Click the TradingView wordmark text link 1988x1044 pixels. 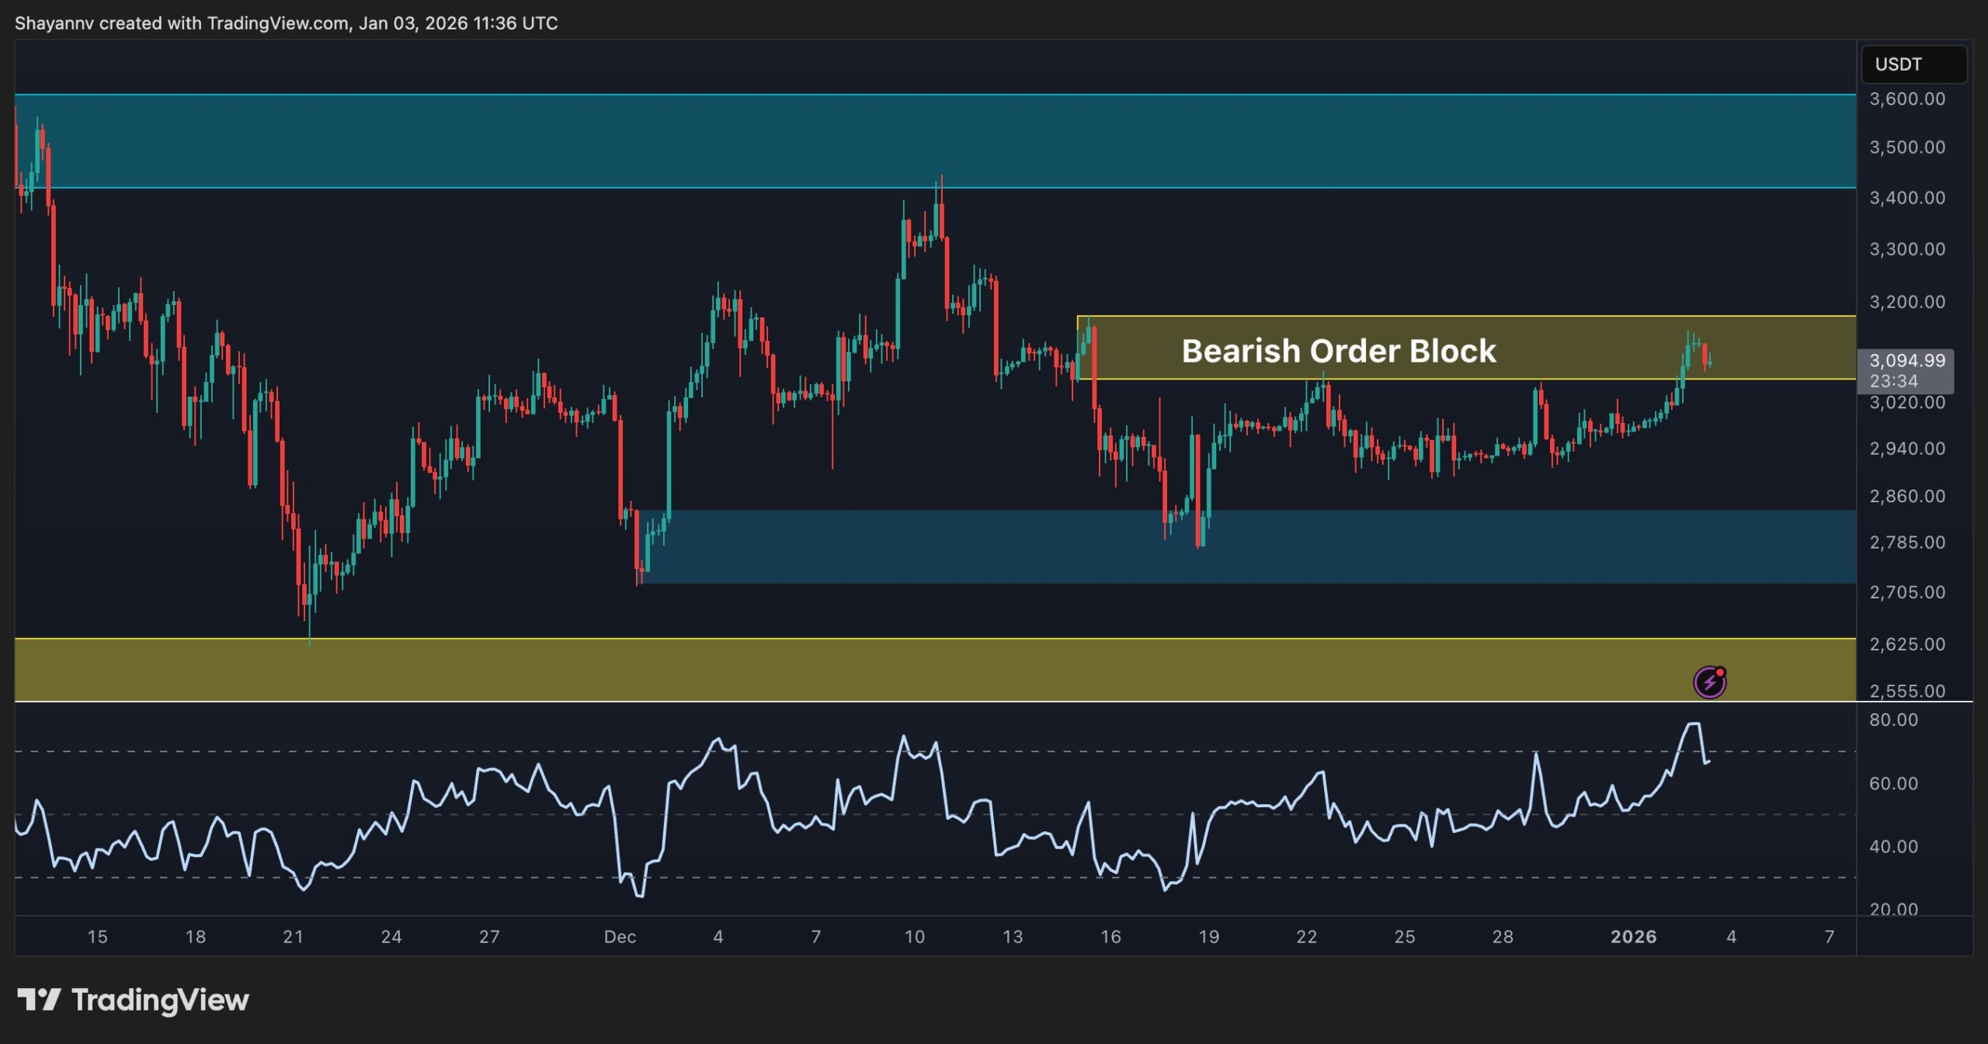(160, 1000)
